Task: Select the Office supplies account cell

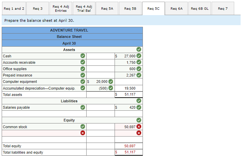Action: pyautogui.click(x=44, y=69)
